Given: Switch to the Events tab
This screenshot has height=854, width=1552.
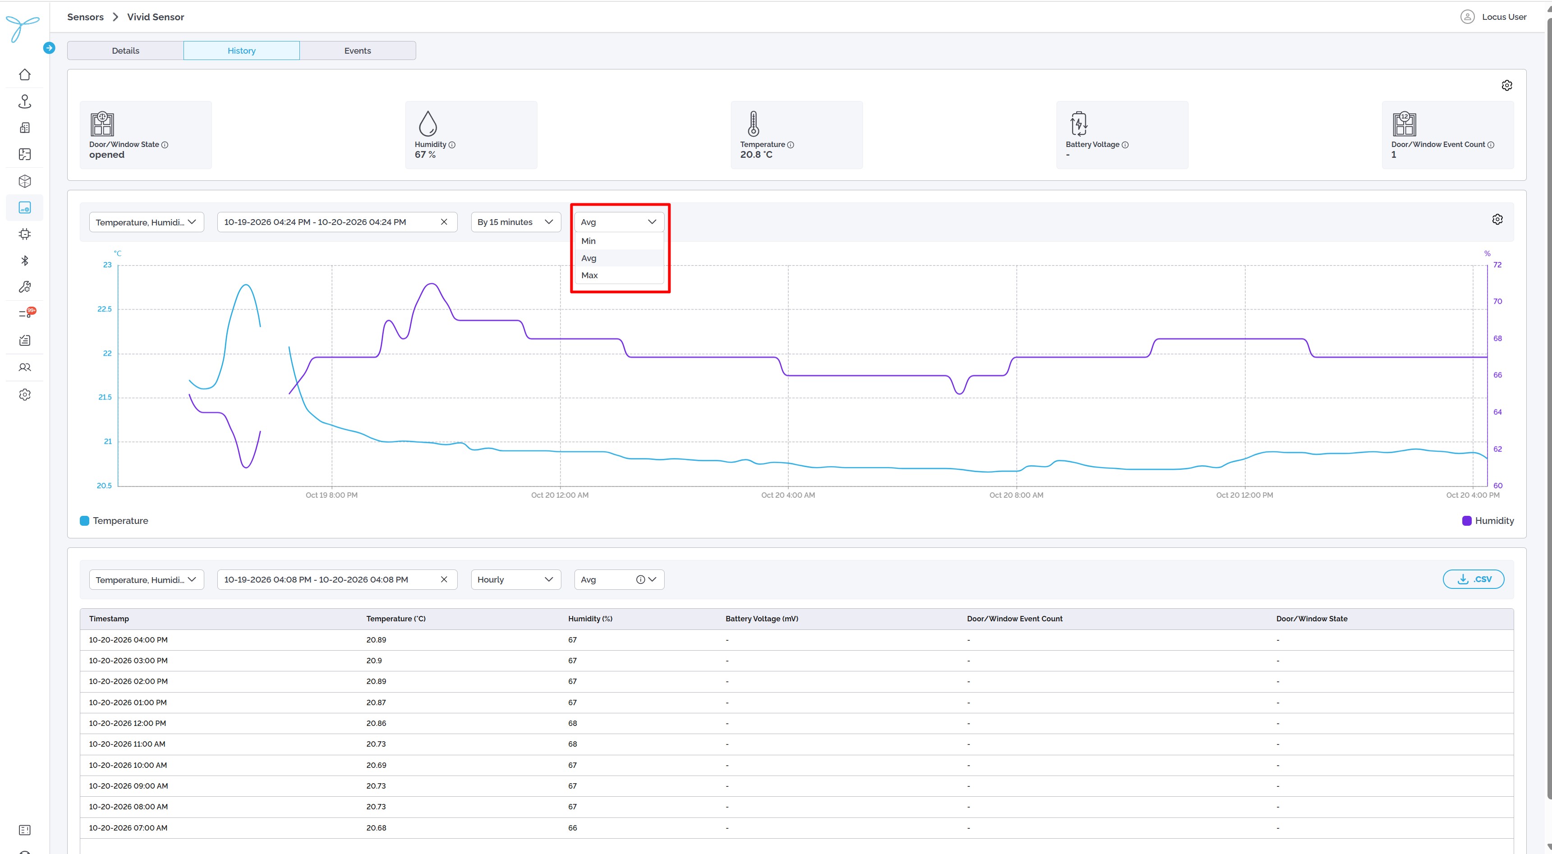Looking at the screenshot, I should click(x=357, y=51).
